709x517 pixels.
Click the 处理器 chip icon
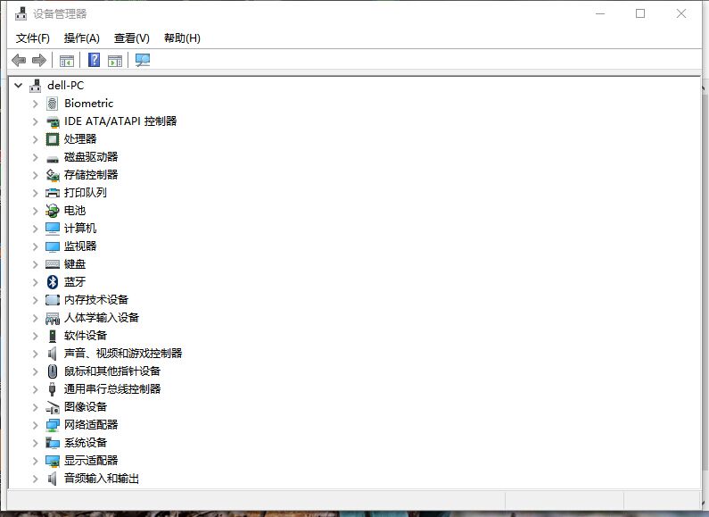53,139
